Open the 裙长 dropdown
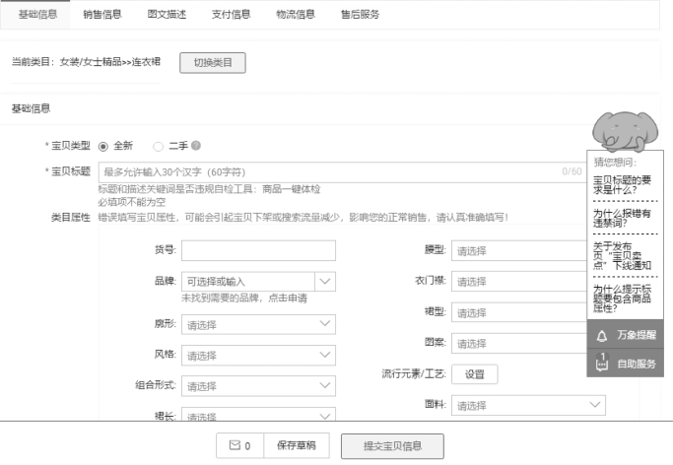This screenshot has width=673, height=465. (258, 415)
